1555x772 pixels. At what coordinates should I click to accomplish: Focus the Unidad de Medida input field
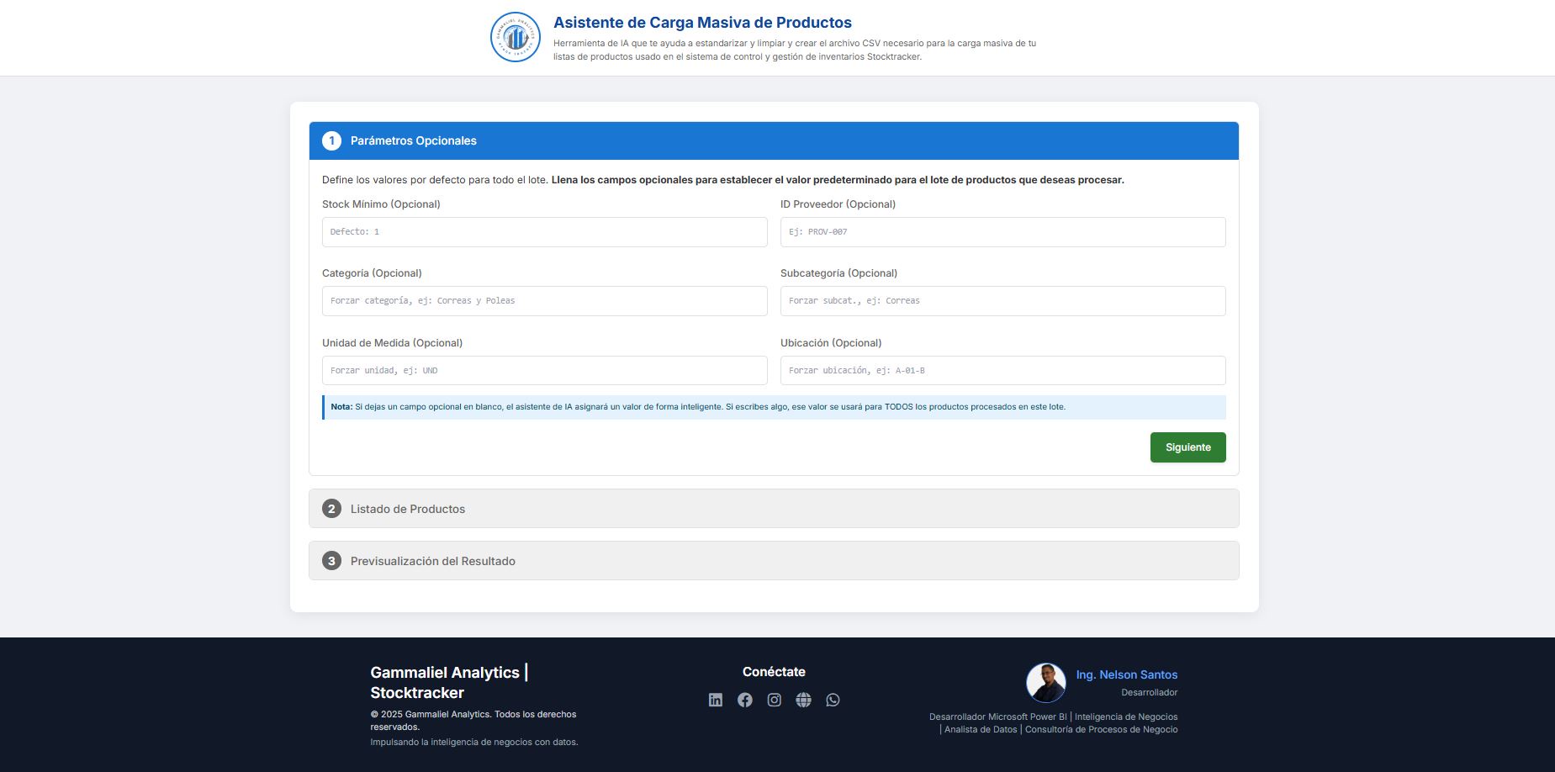(x=544, y=371)
